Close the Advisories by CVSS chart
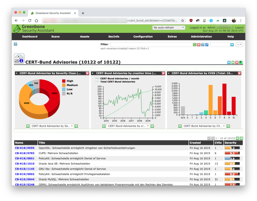 coord(239,73)
